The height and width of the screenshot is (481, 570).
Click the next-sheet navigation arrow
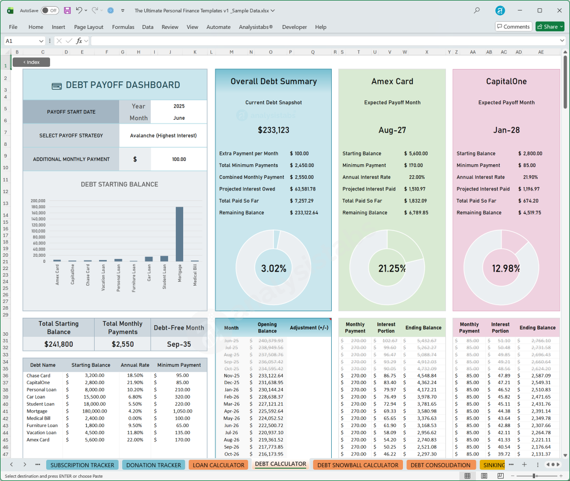pos(24,465)
